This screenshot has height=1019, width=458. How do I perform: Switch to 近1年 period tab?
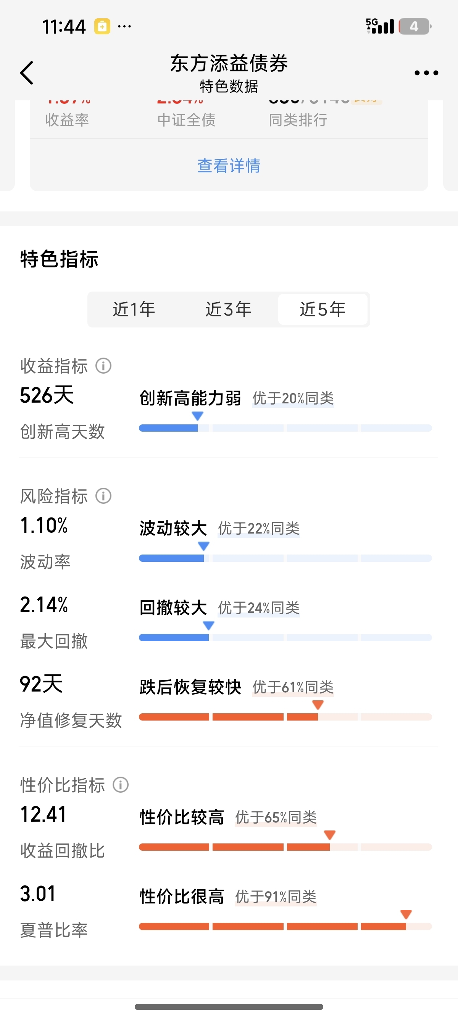(134, 310)
